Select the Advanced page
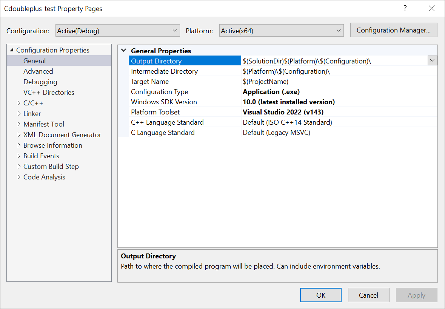This screenshot has height=309, width=445. point(38,71)
